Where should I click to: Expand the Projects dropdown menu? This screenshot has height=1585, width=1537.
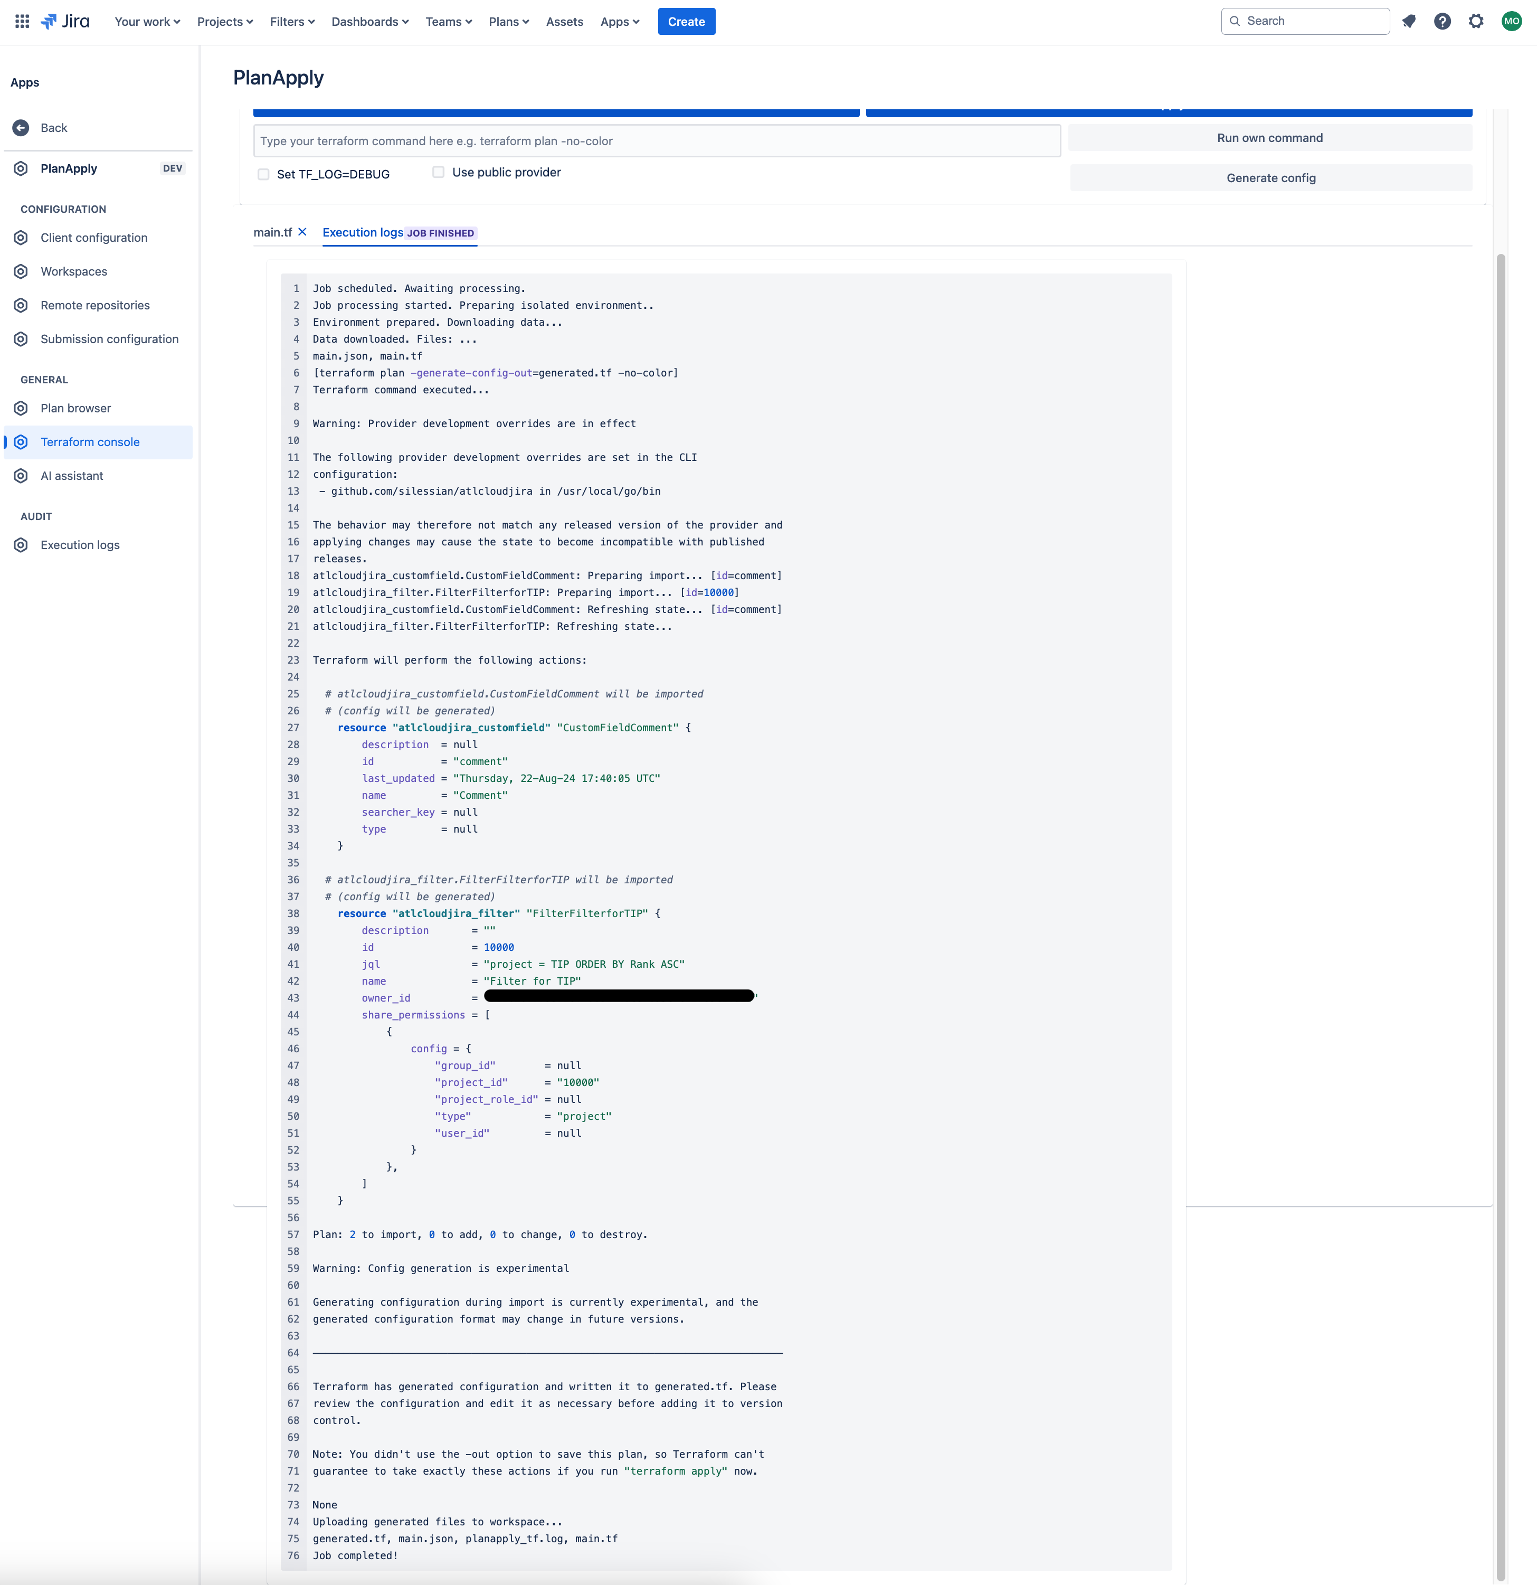225,22
